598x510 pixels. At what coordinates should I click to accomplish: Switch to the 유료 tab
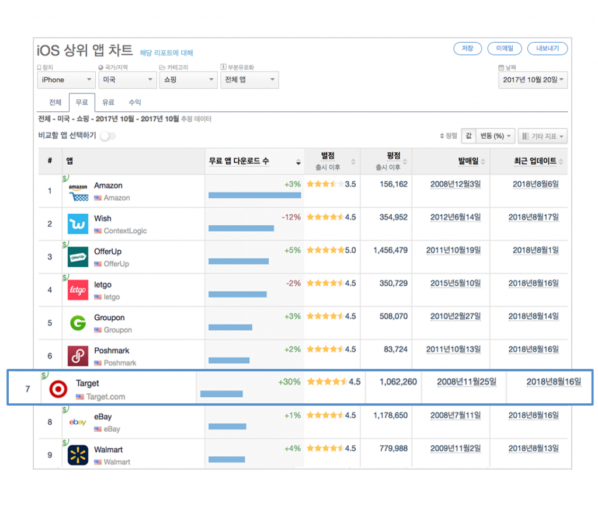[x=108, y=102]
